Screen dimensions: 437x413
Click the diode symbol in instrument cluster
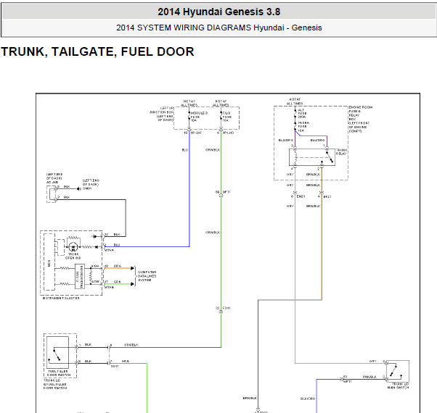(96, 247)
